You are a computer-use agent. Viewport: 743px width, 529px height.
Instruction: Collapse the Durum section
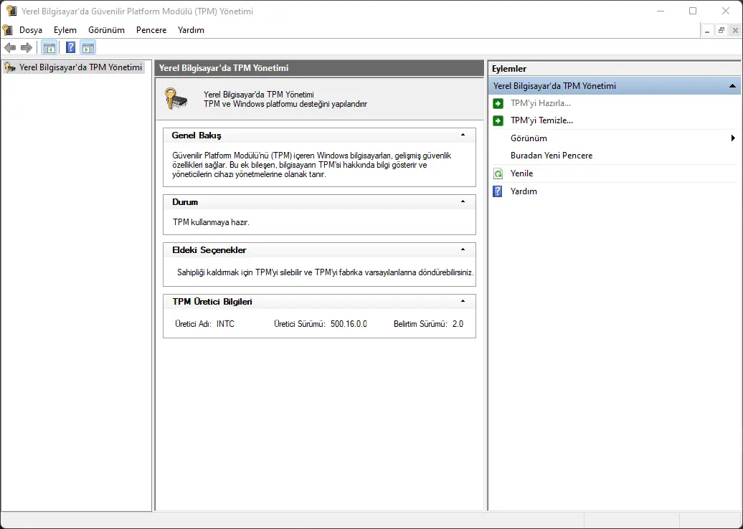(x=463, y=201)
